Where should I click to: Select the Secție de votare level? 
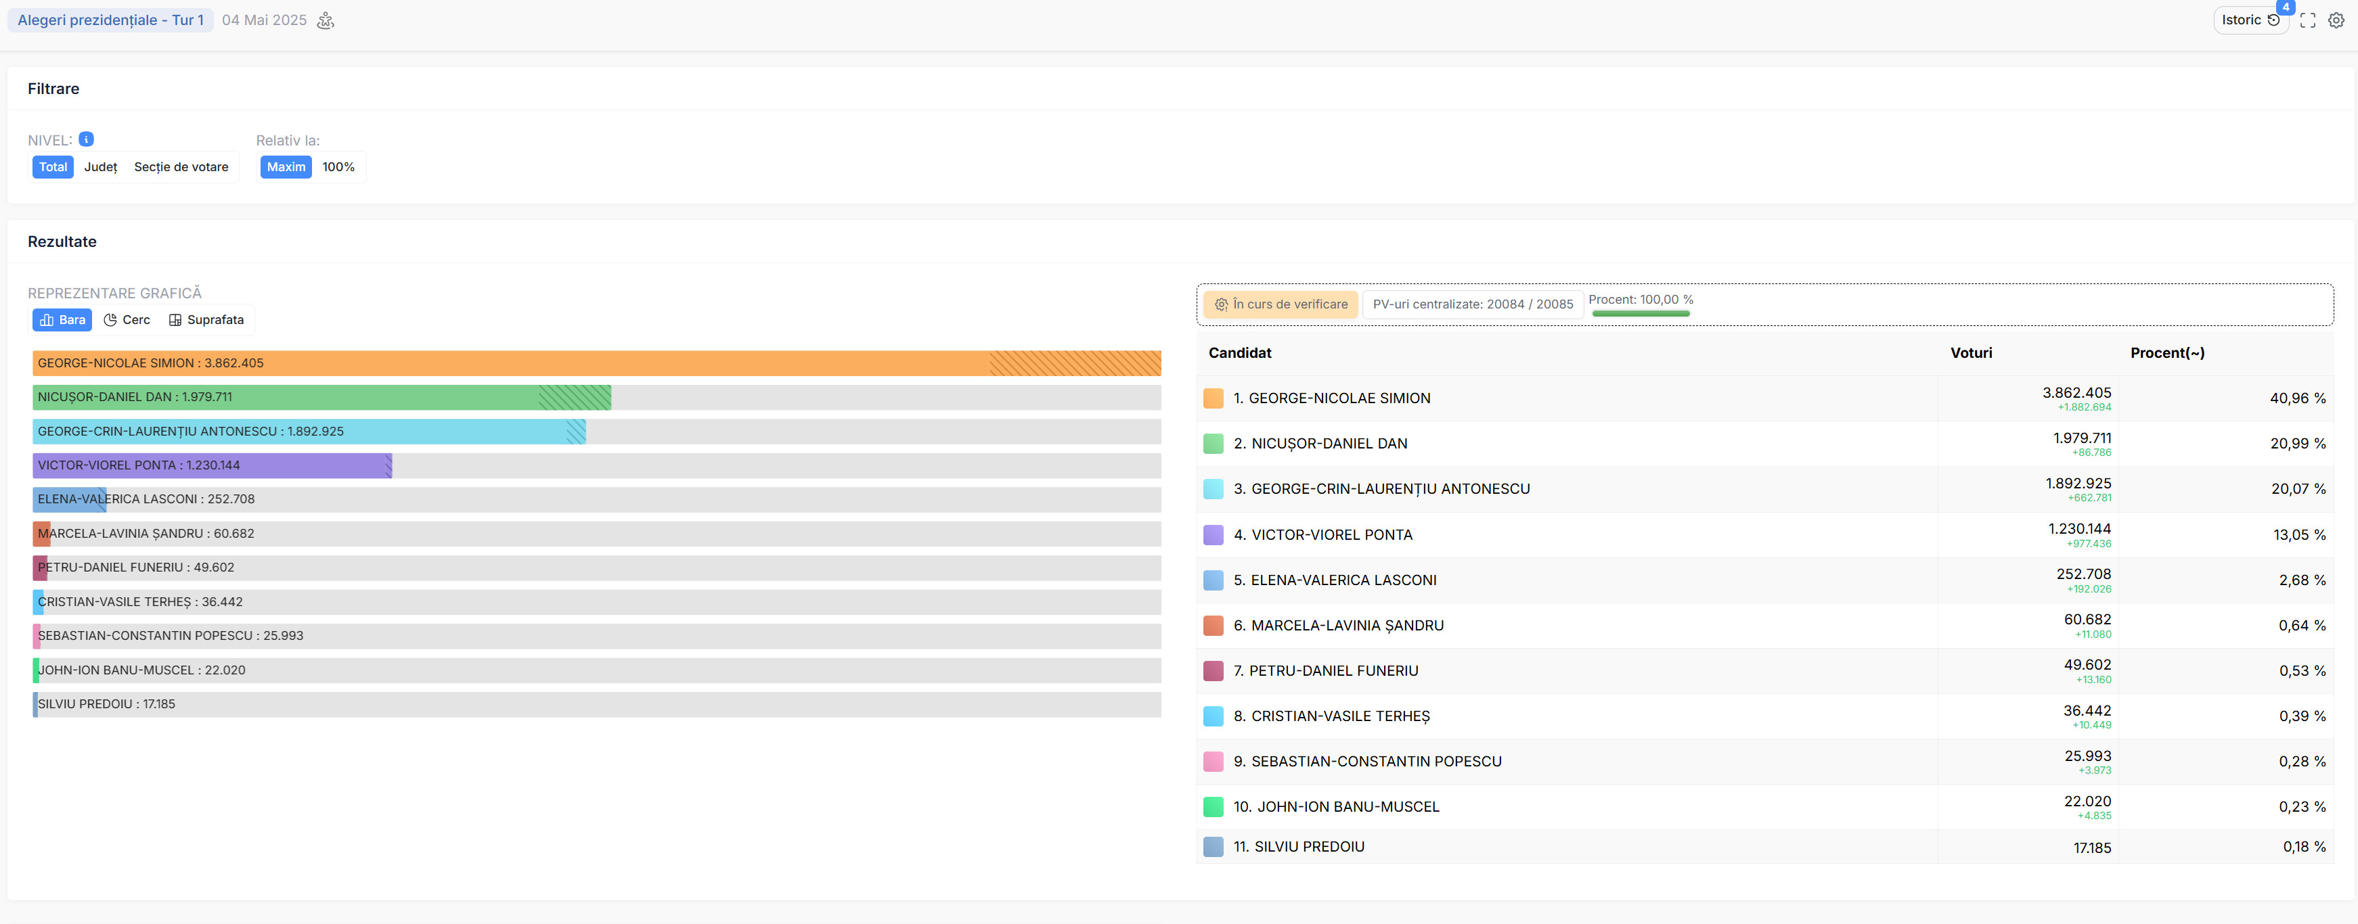[x=181, y=166]
